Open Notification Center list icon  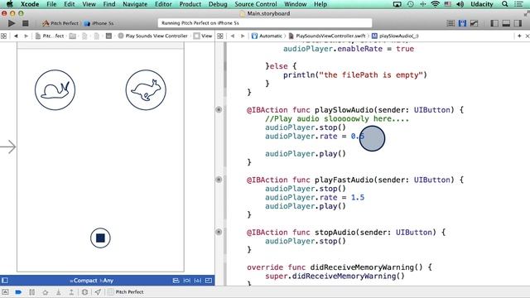518,4
